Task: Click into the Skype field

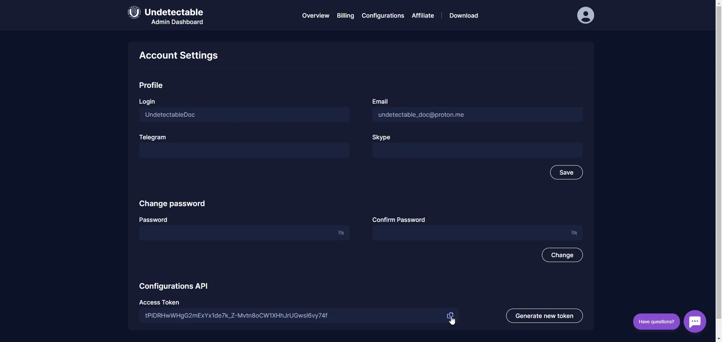Action: [478, 150]
